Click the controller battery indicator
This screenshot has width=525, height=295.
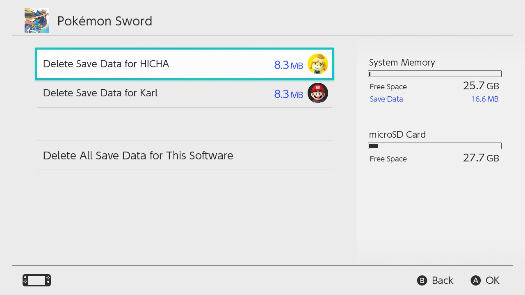[37, 280]
